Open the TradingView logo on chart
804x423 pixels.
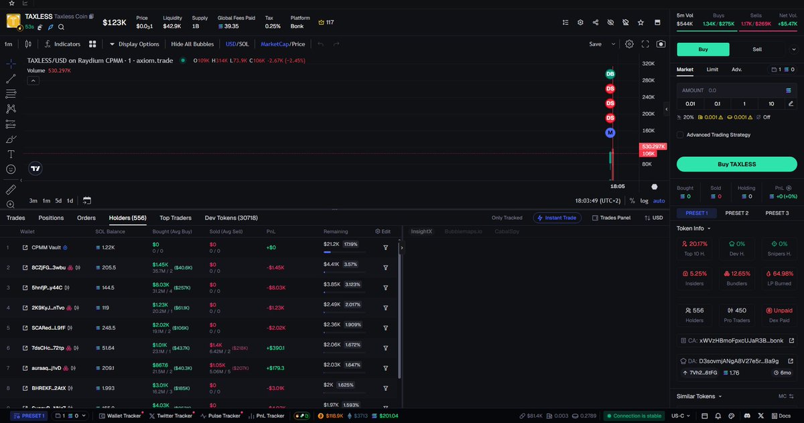(36, 170)
